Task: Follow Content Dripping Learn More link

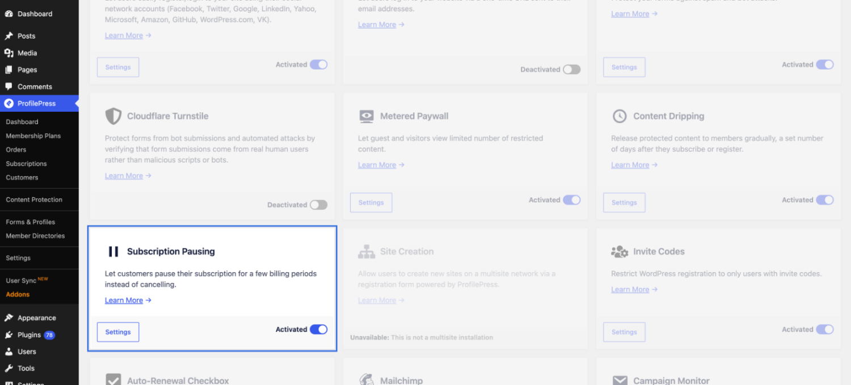Action: coord(634,165)
